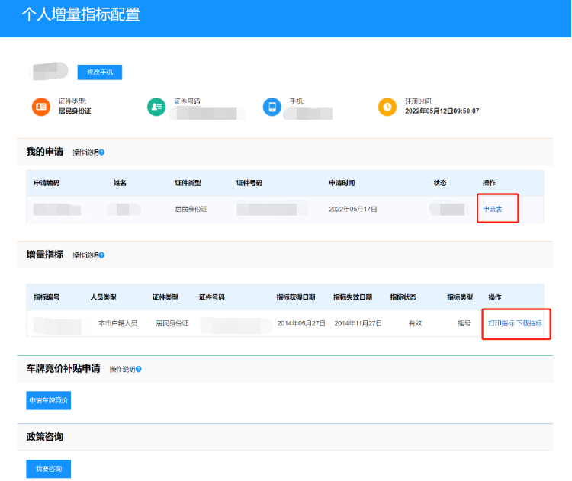The image size is (572, 481).
Task: Click the 打印指标 link
Action: click(501, 323)
